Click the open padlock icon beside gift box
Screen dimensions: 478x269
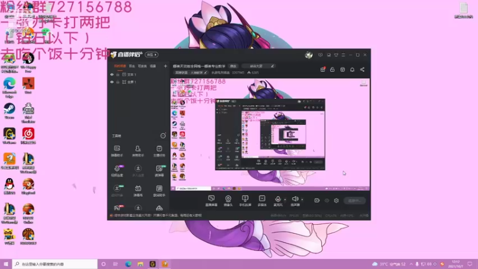click(x=332, y=69)
